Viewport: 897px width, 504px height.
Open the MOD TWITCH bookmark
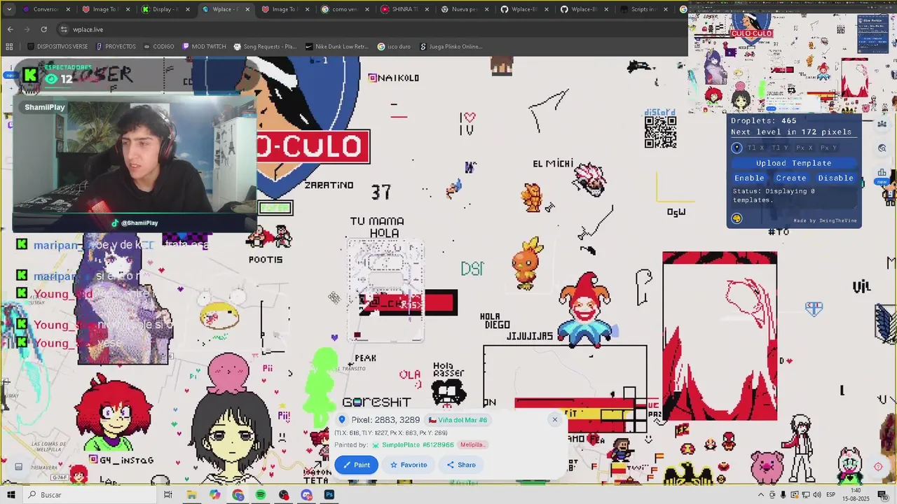(204, 47)
